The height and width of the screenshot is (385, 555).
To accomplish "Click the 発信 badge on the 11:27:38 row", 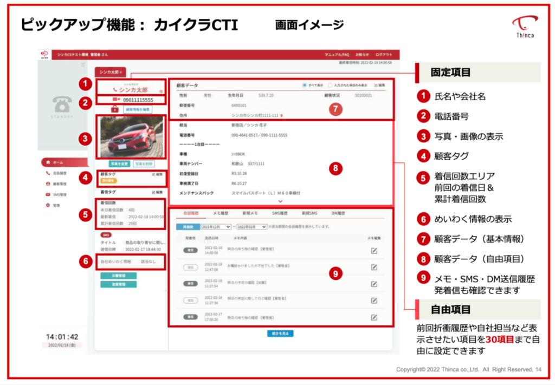I will pyautogui.click(x=190, y=301).
